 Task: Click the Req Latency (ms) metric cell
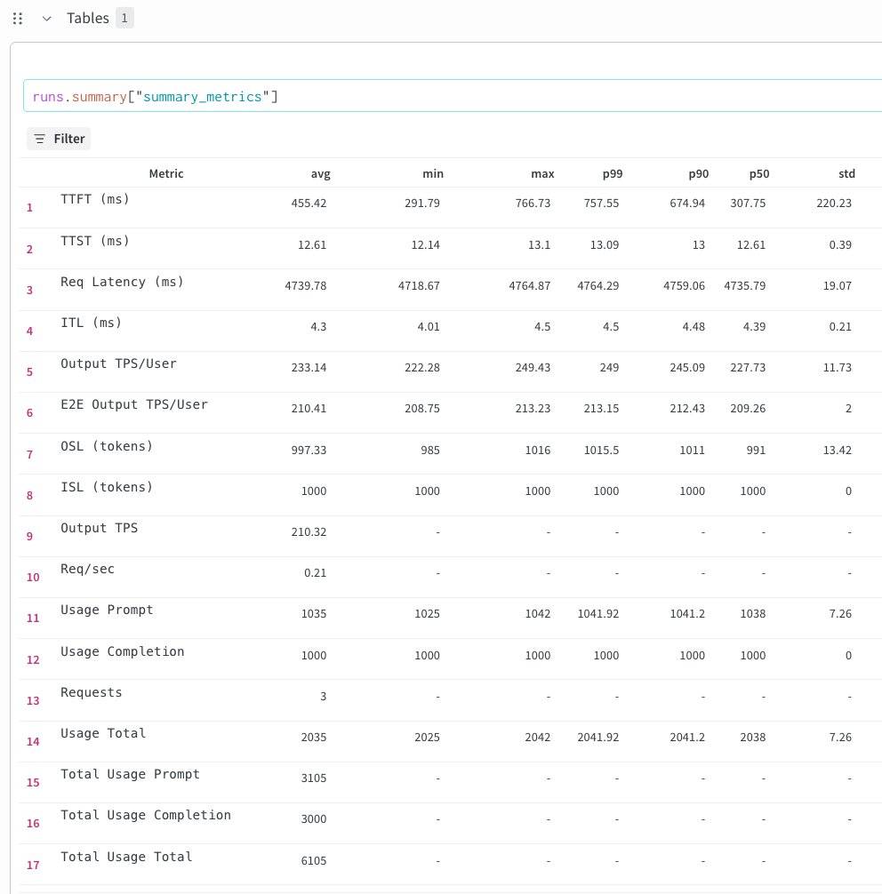122,282
